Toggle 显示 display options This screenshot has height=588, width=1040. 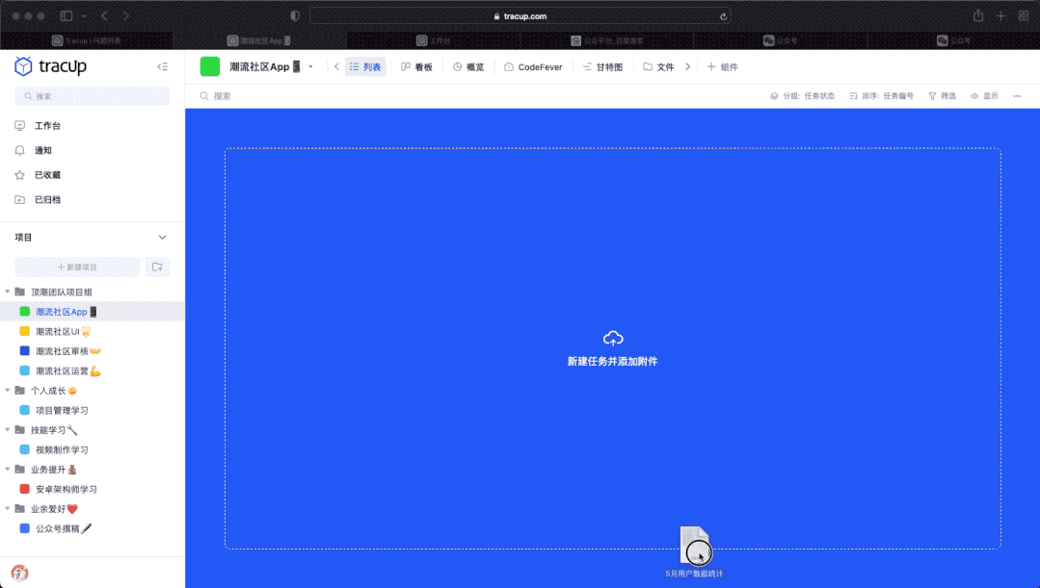pos(984,96)
